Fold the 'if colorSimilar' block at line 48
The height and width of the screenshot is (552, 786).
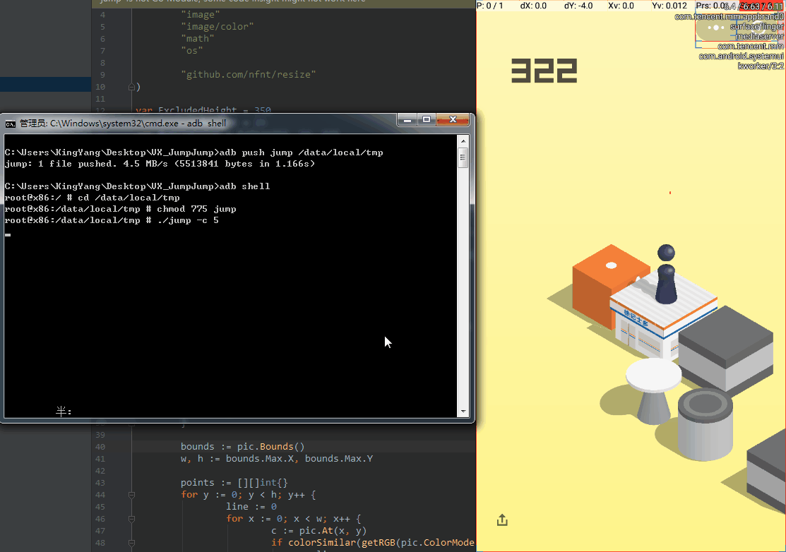(131, 543)
